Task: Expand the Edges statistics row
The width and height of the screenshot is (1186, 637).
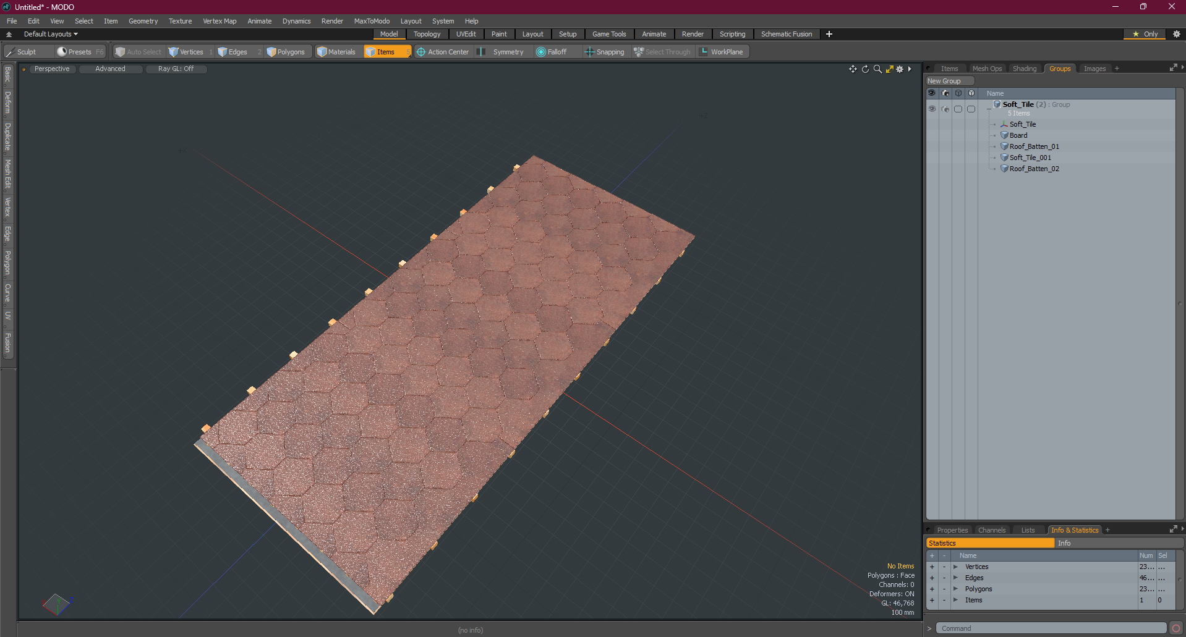Action: [x=955, y=578]
